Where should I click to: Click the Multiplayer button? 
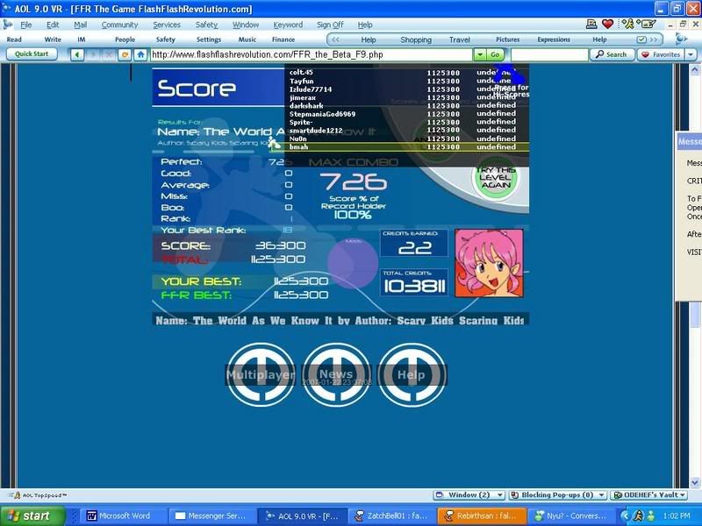[x=261, y=375]
